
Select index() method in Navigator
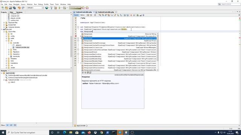13,82
